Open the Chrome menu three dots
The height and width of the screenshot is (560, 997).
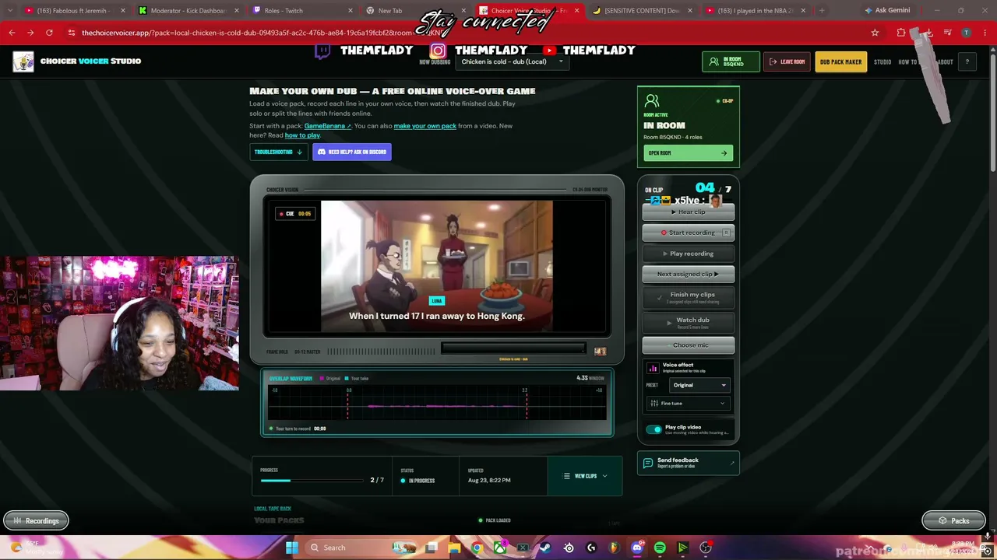click(985, 33)
